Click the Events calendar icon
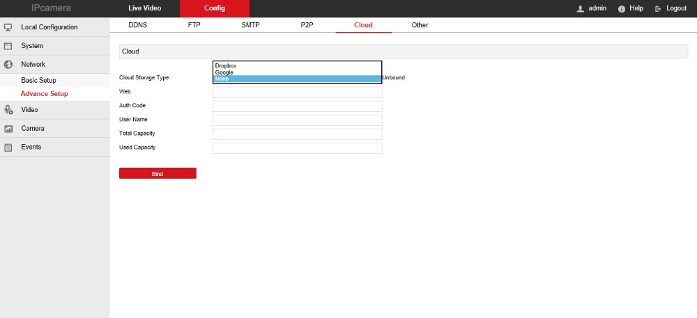 point(8,148)
